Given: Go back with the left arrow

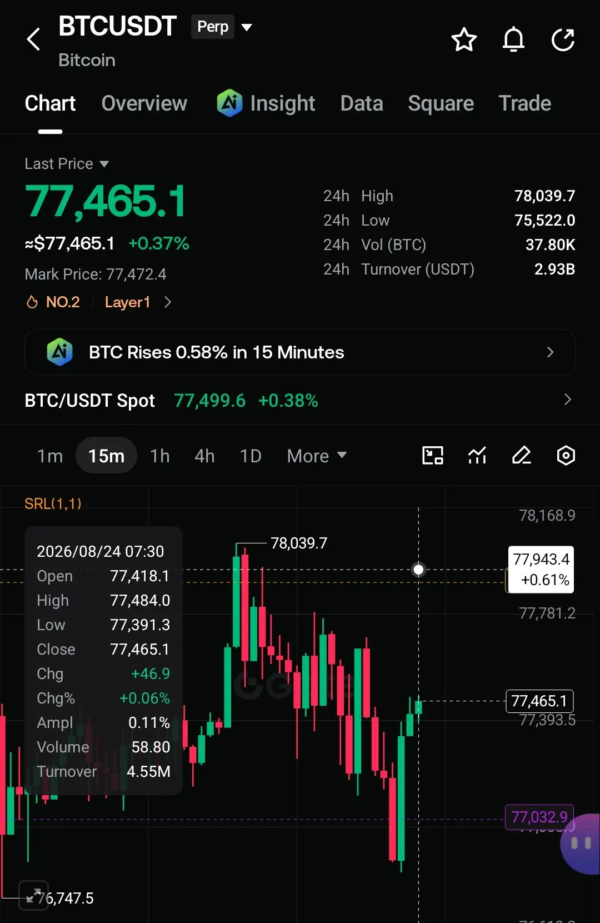Looking at the screenshot, I should click(x=33, y=39).
